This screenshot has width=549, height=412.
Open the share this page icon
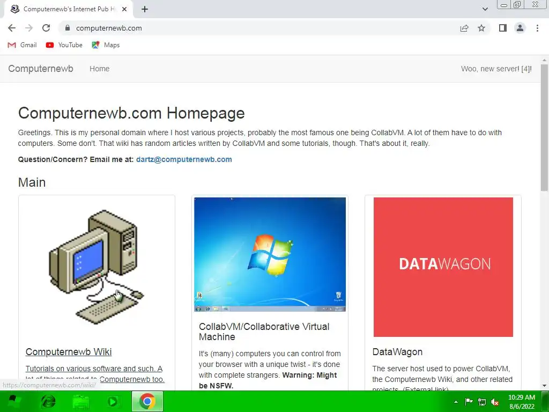(x=464, y=28)
